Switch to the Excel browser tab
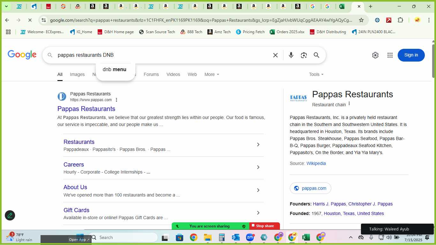This screenshot has width=436, height=245. [x=342, y=6]
